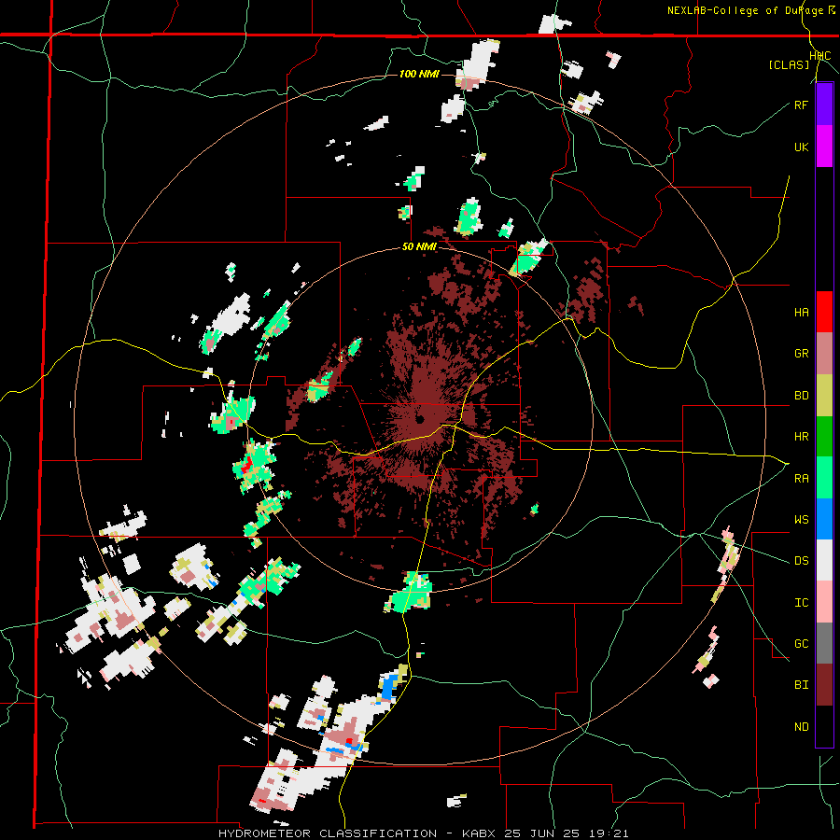Click the 50 NMI range ring label

(419, 247)
